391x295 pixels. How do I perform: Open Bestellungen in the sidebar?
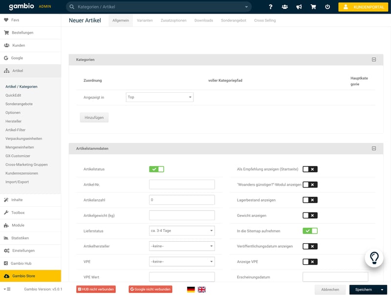pyautogui.click(x=22, y=33)
